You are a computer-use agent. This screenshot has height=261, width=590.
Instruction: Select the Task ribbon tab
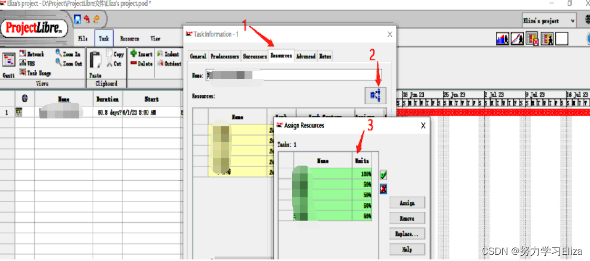pyautogui.click(x=104, y=39)
